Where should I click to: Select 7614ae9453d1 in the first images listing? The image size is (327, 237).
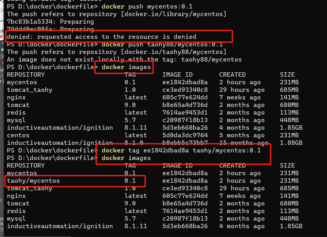click(185, 113)
